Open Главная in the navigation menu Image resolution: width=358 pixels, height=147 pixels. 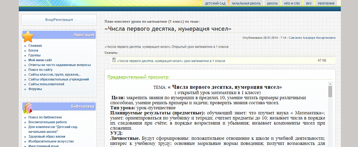35,46
